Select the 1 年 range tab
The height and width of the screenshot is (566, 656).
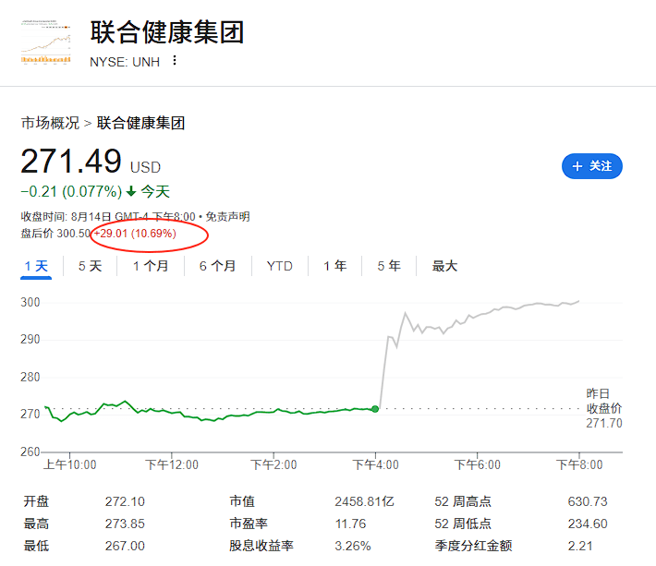335,266
